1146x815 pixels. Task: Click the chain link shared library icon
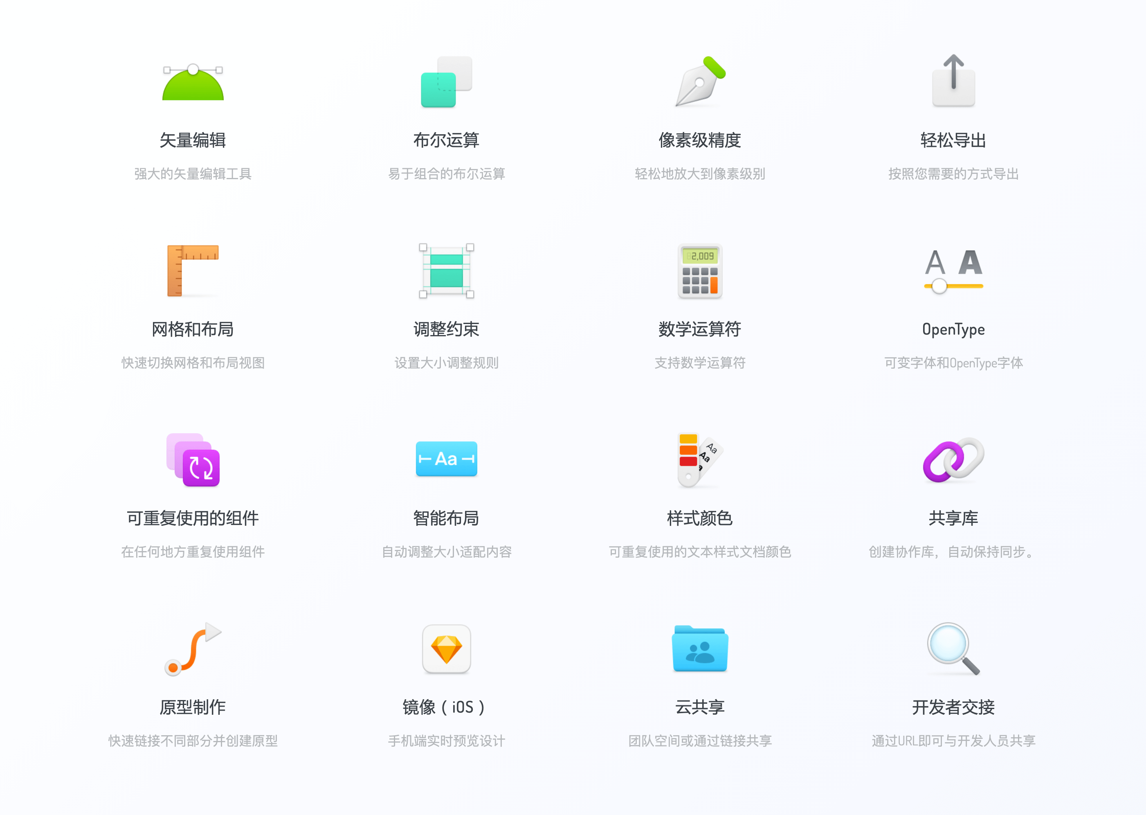(x=953, y=460)
